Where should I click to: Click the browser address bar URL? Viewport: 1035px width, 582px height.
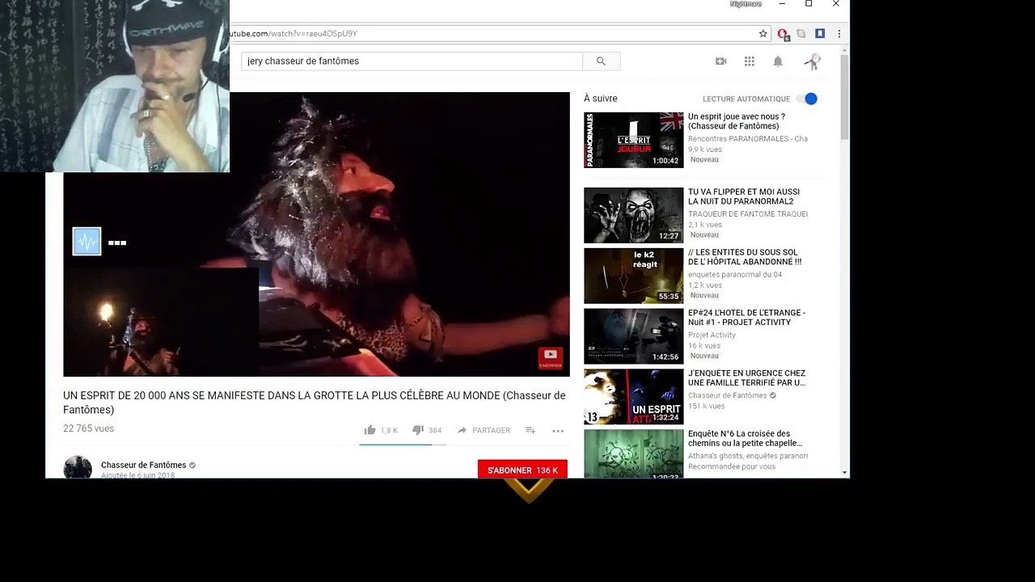tap(294, 34)
